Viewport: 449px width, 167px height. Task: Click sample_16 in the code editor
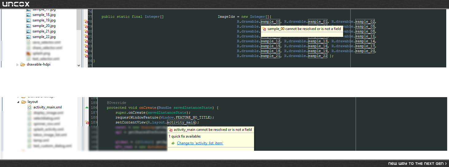(x=318, y=46)
